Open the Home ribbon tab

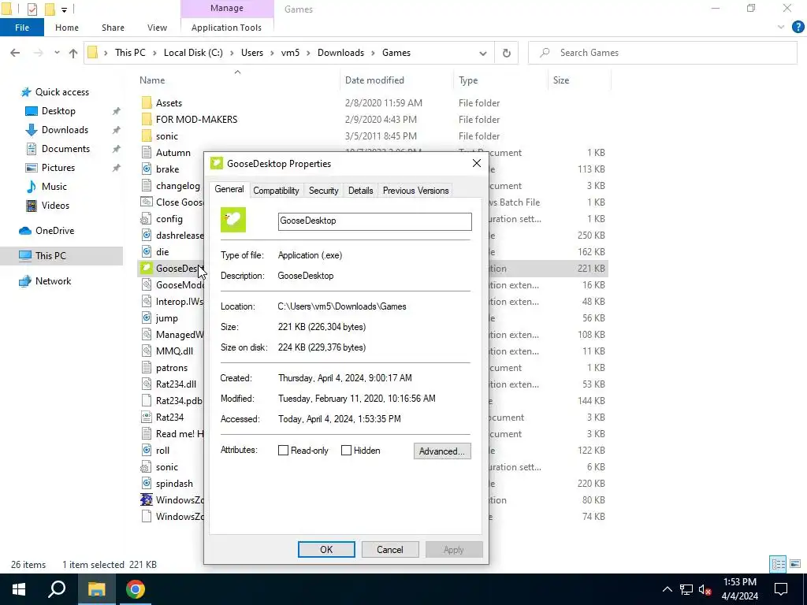pyautogui.click(x=67, y=28)
